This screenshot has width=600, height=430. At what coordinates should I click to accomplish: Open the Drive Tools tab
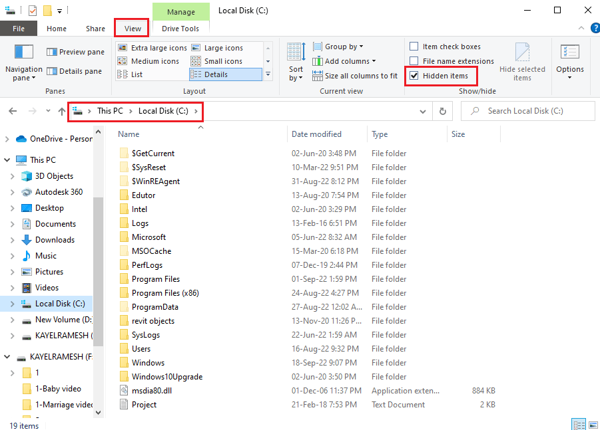click(180, 29)
